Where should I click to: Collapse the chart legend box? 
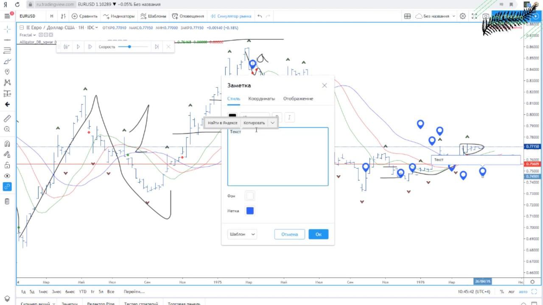[x=22, y=28]
